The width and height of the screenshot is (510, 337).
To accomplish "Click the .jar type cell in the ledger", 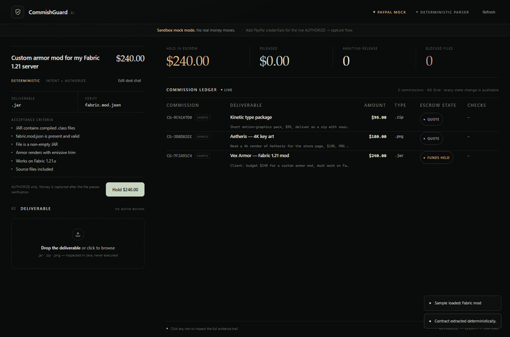I will pos(399,156).
